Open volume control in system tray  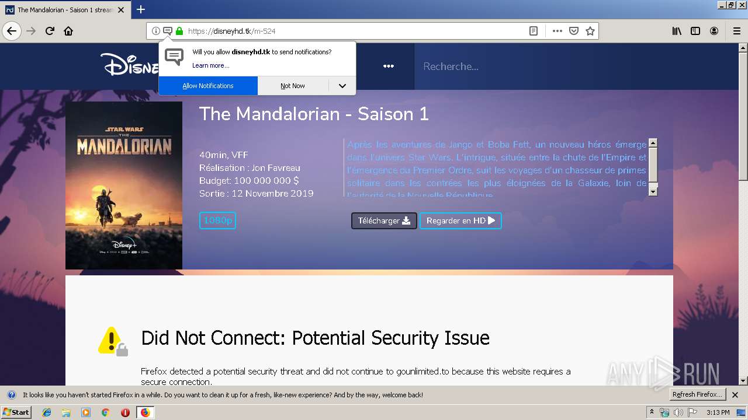678,412
